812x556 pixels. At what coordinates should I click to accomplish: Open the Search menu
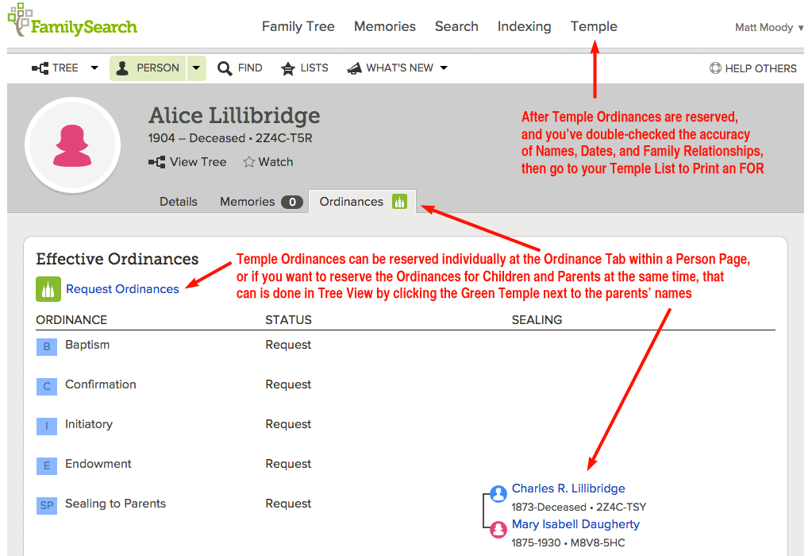(x=456, y=26)
